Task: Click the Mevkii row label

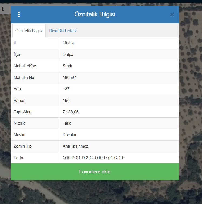Action: pos(19,135)
